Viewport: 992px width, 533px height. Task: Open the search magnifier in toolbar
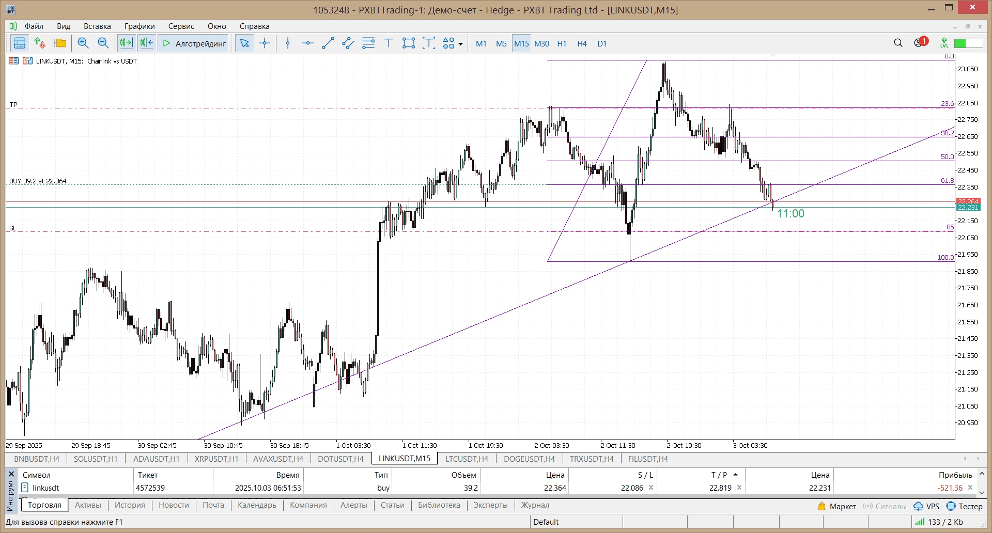click(898, 43)
